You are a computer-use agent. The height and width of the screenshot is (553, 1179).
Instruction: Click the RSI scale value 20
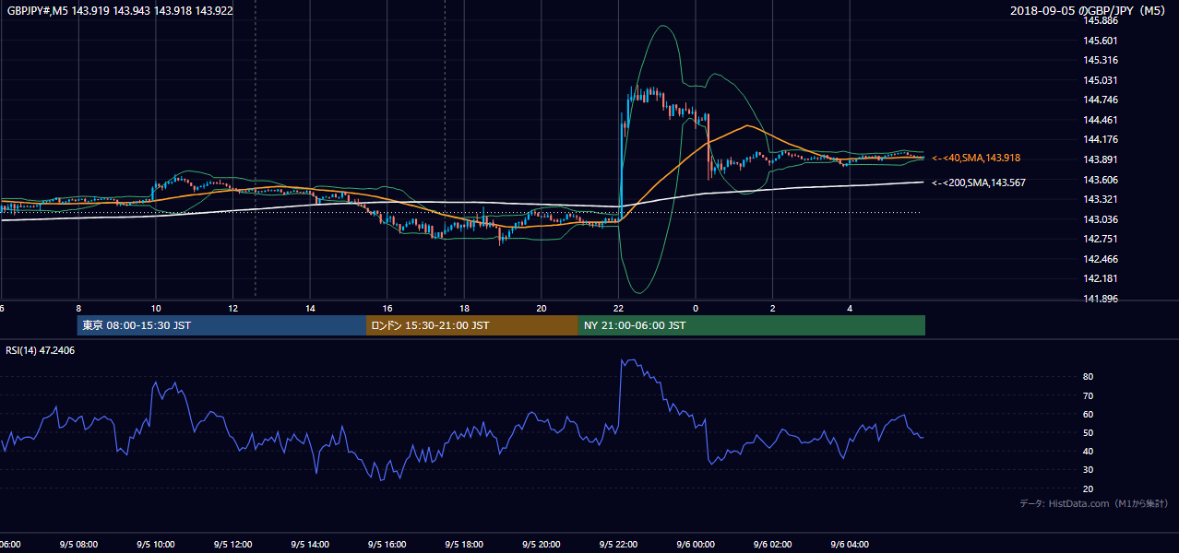1089,488
